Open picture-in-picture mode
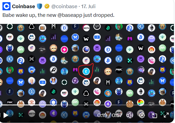Viewport: 175px width, 123px height. 154,115
